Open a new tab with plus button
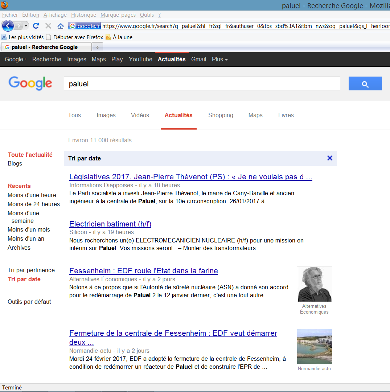The width and height of the screenshot is (390, 392). click(x=98, y=47)
